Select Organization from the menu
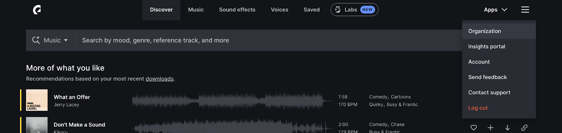This screenshot has height=133, width=562. (x=499, y=31)
